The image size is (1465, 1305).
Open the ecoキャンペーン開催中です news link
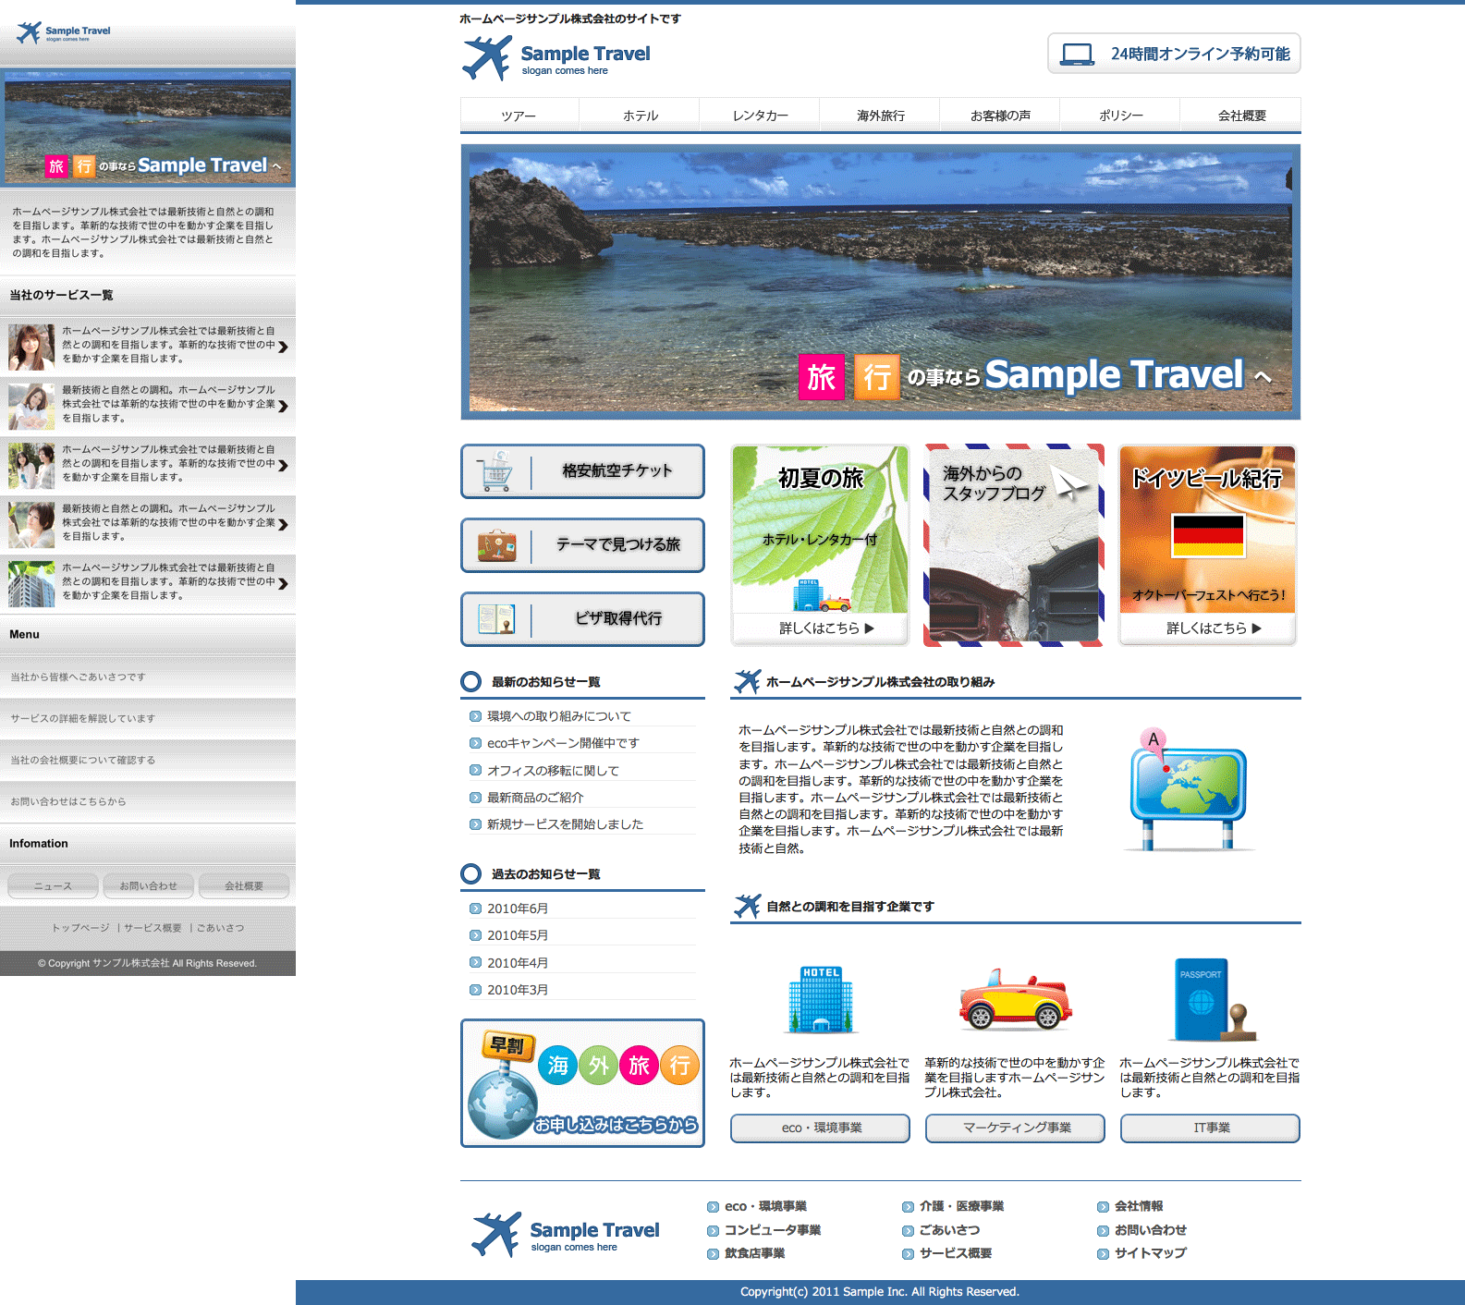click(563, 743)
